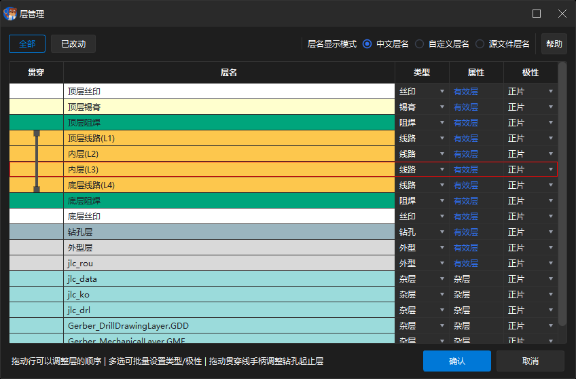Image resolution: width=576 pixels, height=379 pixels.
Task: Click the 贯穿 column header
Action: (36, 73)
